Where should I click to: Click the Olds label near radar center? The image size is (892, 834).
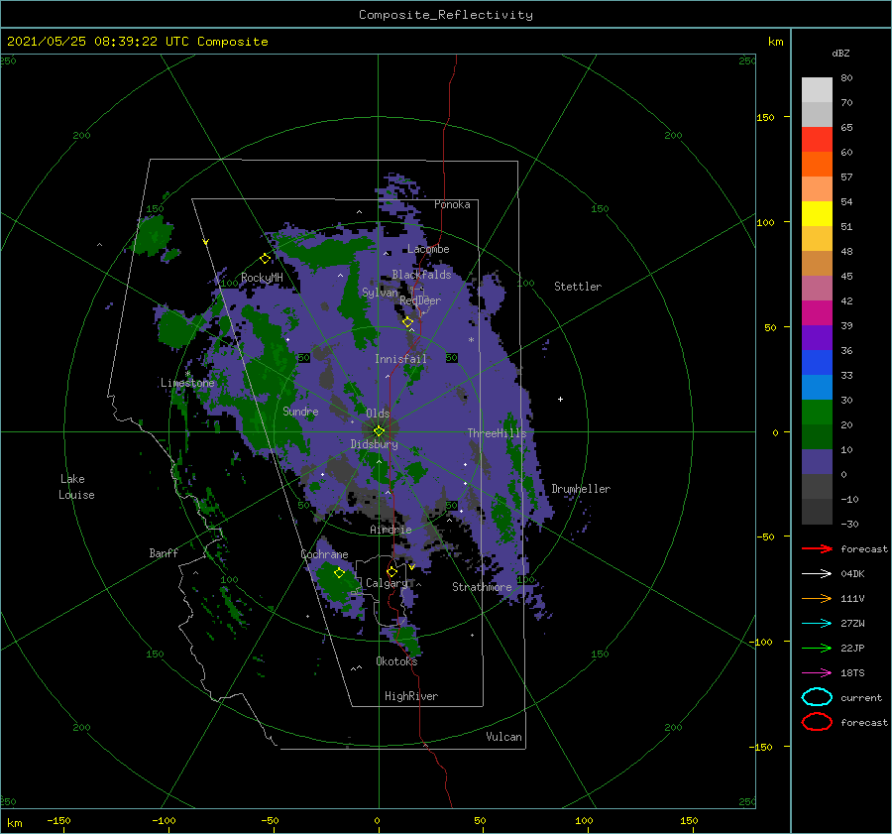tap(378, 414)
